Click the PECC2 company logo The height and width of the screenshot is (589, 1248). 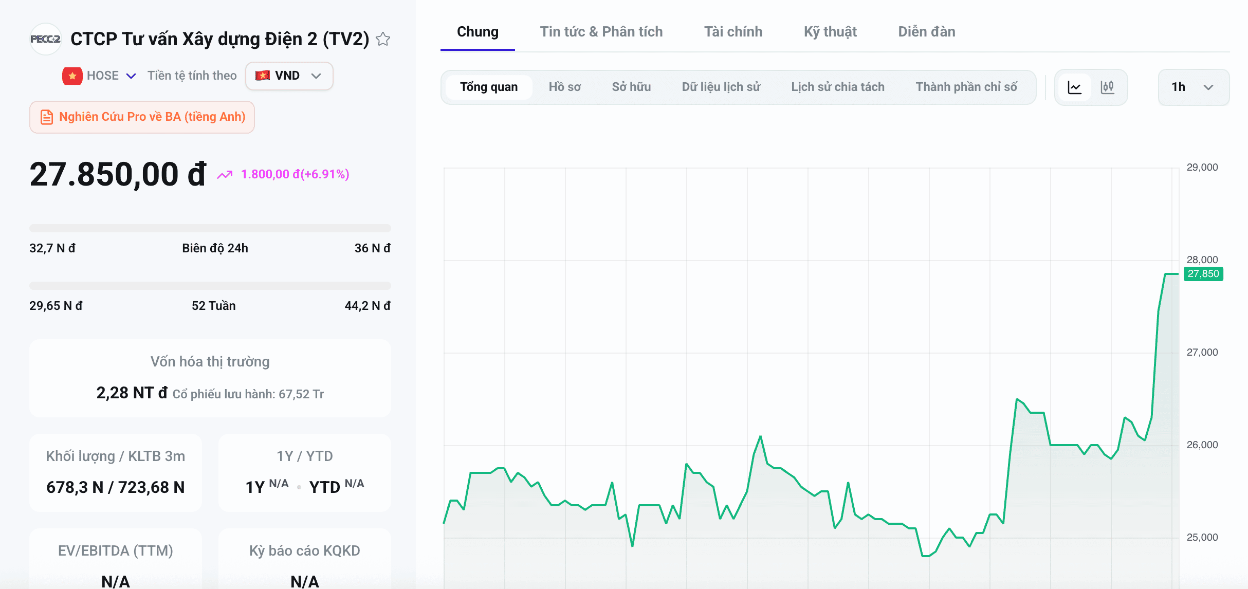click(x=46, y=39)
